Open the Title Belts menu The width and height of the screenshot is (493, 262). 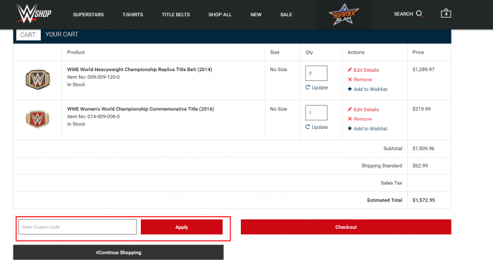[176, 15]
